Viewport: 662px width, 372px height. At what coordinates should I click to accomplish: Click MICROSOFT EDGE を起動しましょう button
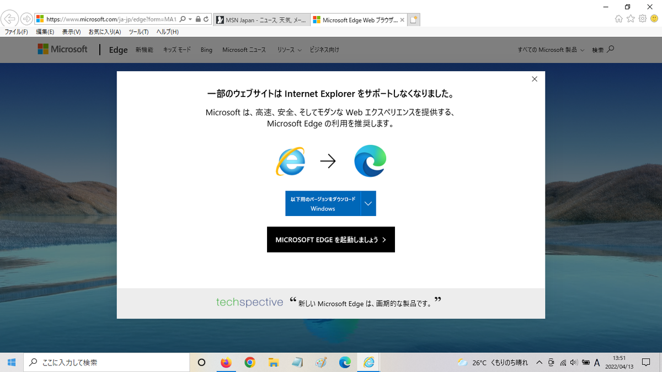pos(331,240)
